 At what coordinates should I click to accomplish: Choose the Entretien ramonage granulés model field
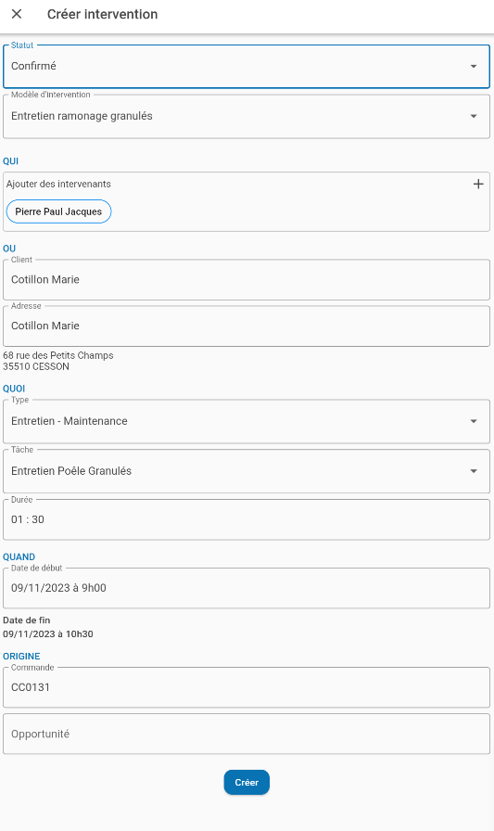tap(82, 116)
